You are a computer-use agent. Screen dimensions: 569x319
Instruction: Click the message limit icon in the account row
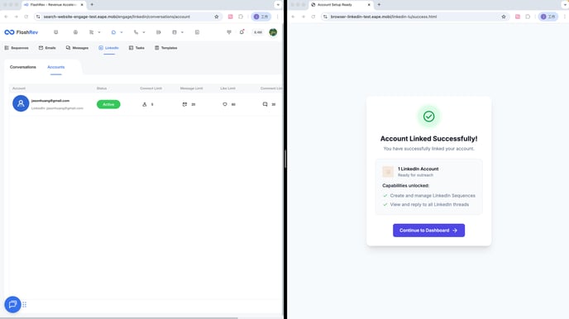[184, 104]
